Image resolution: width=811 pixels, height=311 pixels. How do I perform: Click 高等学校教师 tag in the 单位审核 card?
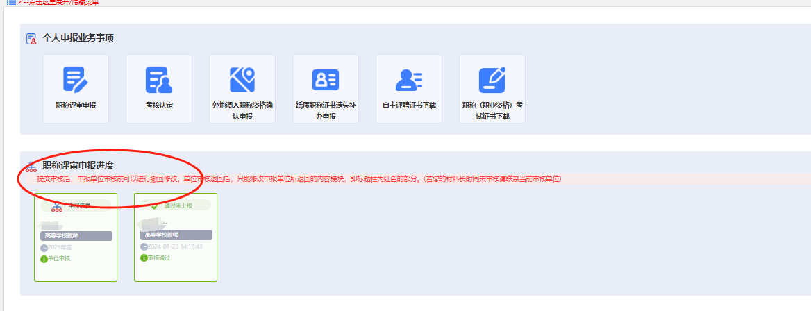(x=76, y=236)
